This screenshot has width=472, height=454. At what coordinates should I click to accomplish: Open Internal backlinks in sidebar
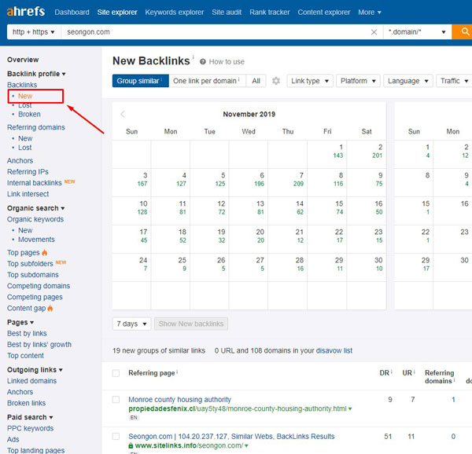35,183
